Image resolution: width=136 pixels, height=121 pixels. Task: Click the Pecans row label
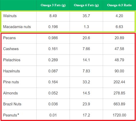coord(9,38)
